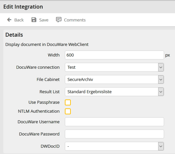This screenshot has width=175, height=154.
Task: Open the DocuWare connection dropdown
Action: pos(114,67)
